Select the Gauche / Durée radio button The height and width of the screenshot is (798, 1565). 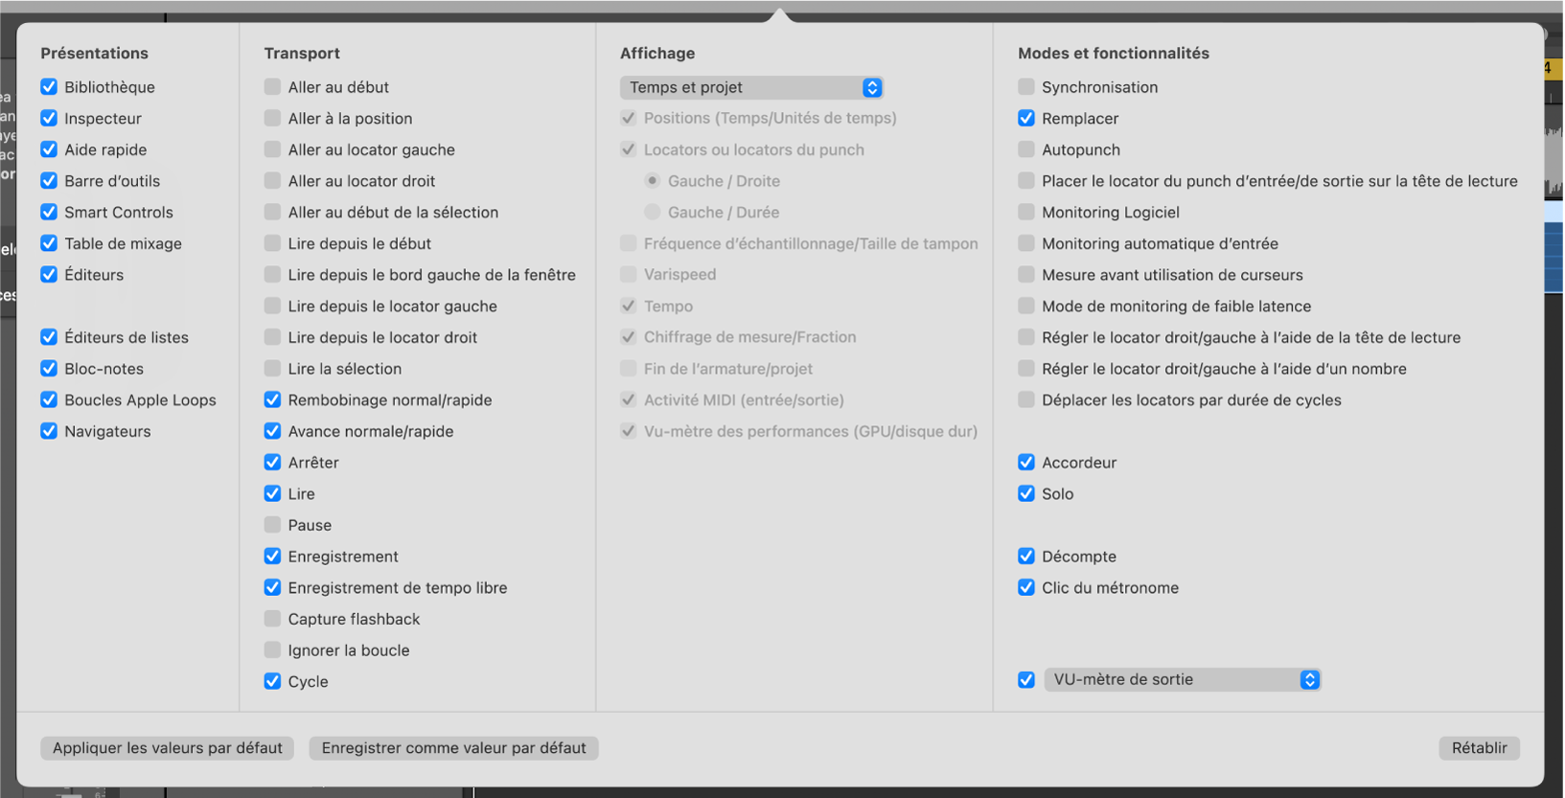653,212
